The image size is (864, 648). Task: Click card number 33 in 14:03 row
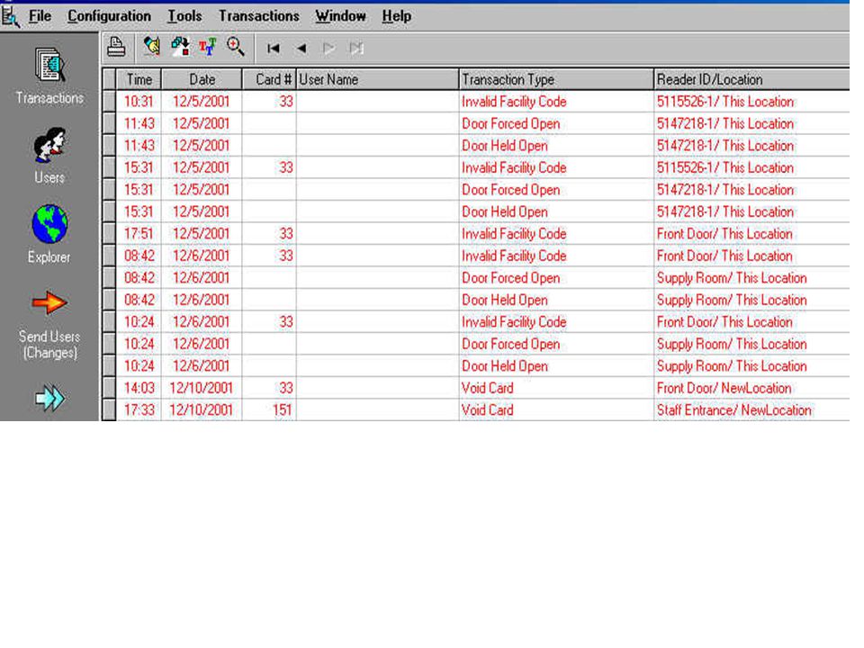click(x=286, y=388)
